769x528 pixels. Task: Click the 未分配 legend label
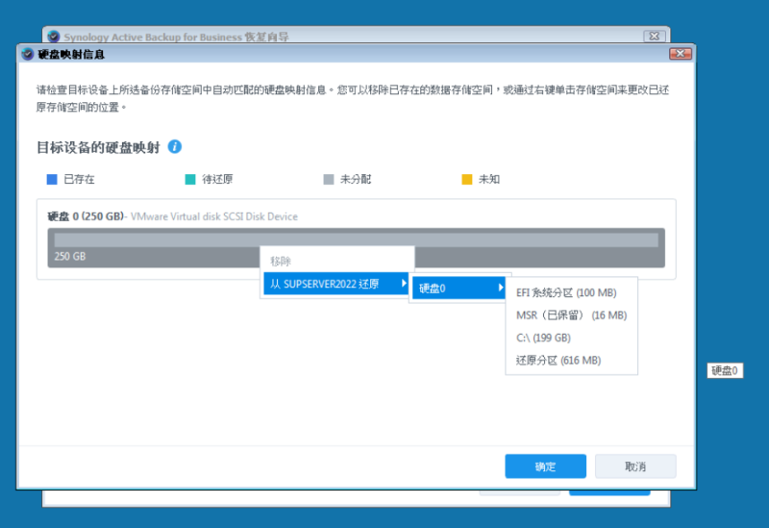point(356,179)
